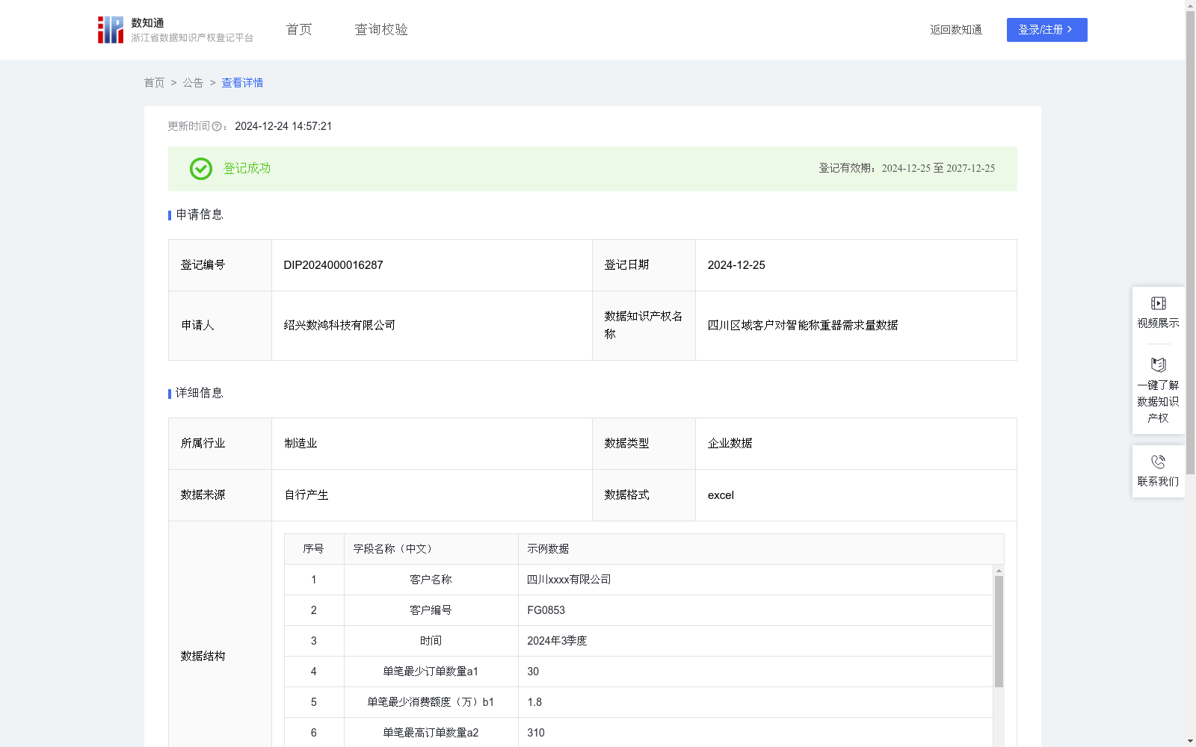Click the 详细信息 section heading
Image resolution: width=1196 pixels, height=747 pixels.
tap(200, 393)
